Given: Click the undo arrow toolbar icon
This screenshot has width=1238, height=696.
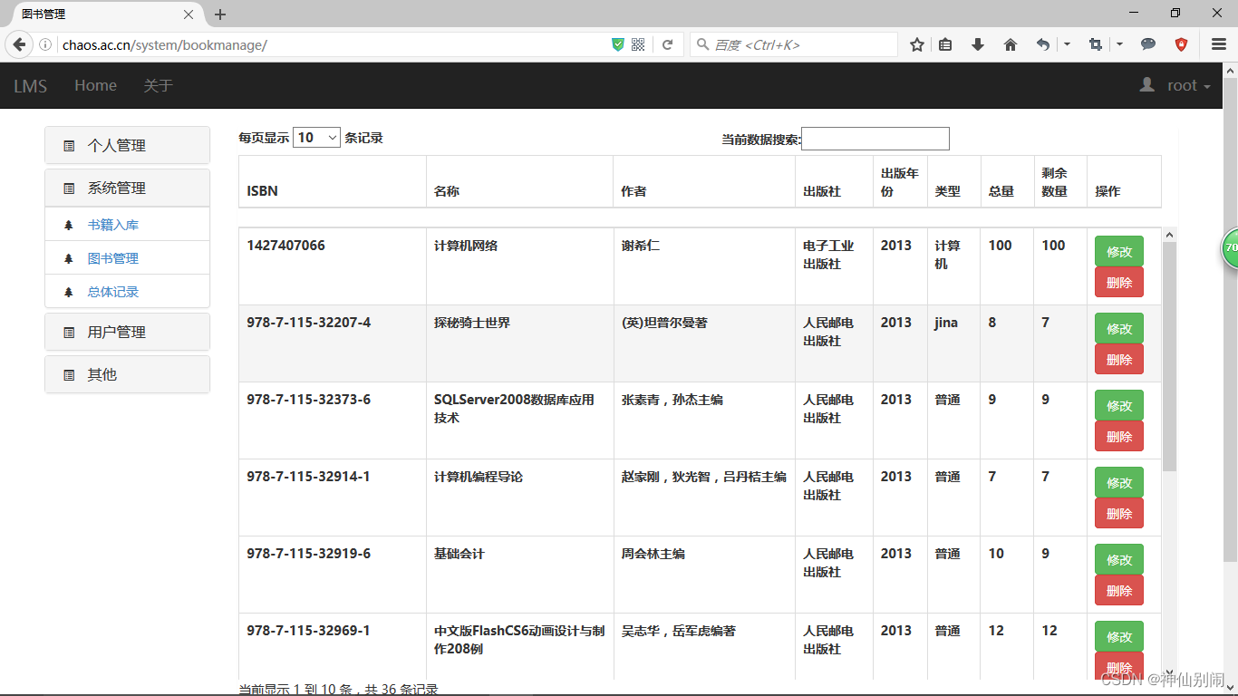Looking at the screenshot, I should coord(1043,44).
